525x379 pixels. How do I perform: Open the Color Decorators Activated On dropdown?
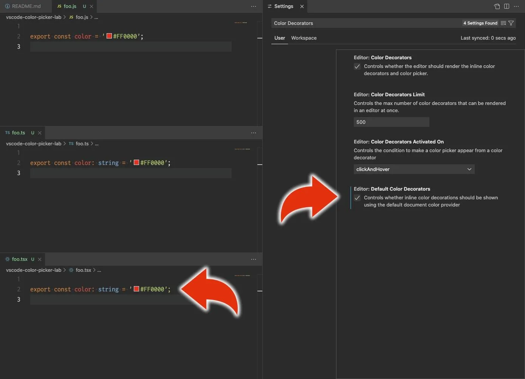[x=414, y=169]
